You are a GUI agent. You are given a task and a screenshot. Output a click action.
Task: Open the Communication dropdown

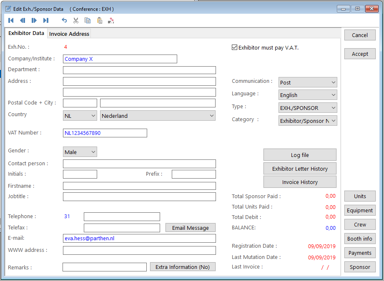coord(308,82)
